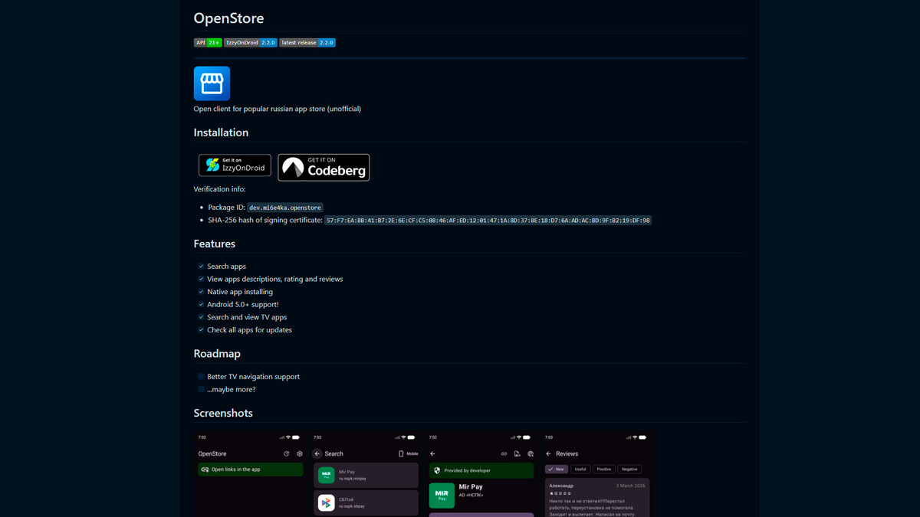Click the Roadmap section heading

(x=217, y=354)
